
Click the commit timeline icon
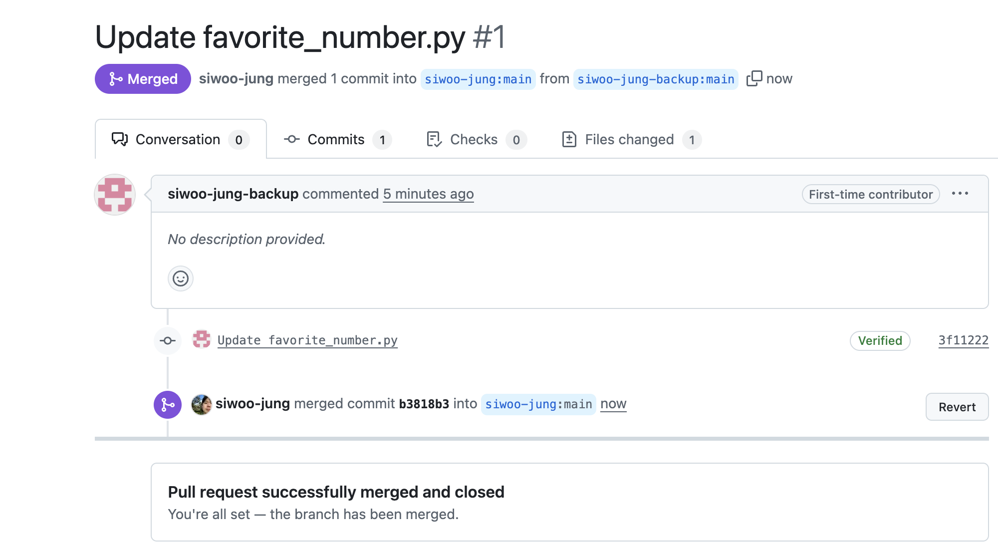(168, 340)
